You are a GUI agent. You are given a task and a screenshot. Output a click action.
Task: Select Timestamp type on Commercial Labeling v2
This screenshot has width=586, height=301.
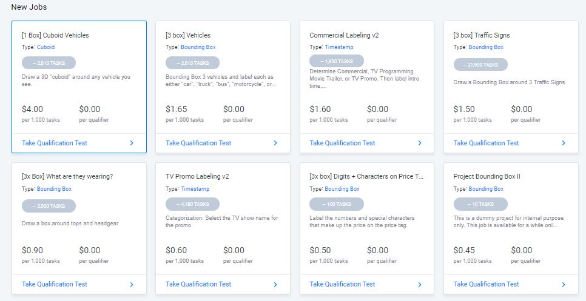(x=340, y=47)
